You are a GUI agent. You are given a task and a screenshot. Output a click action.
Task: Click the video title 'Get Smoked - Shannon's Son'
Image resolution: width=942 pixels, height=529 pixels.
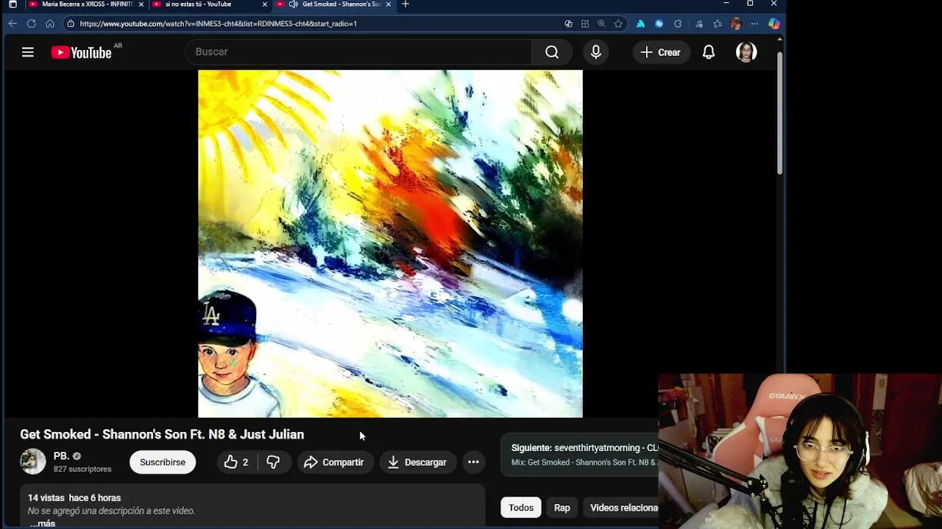tap(162, 434)
